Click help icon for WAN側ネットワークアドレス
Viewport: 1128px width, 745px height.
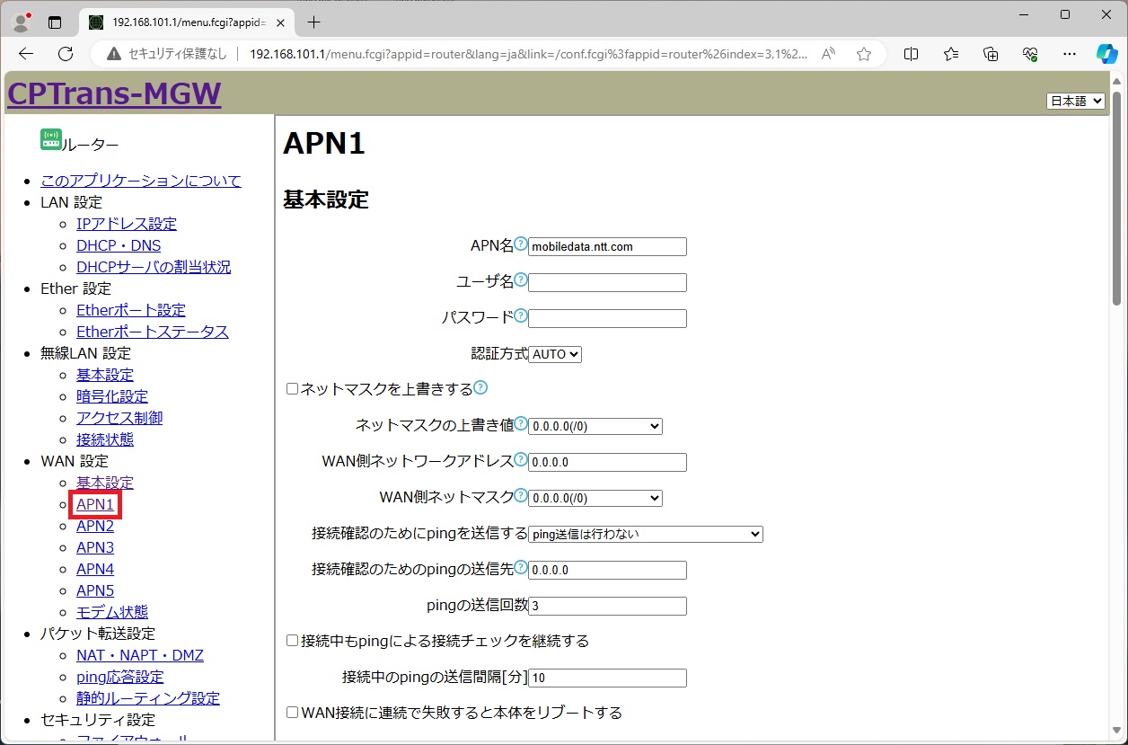pyautogui.click(x=521, y=460)
